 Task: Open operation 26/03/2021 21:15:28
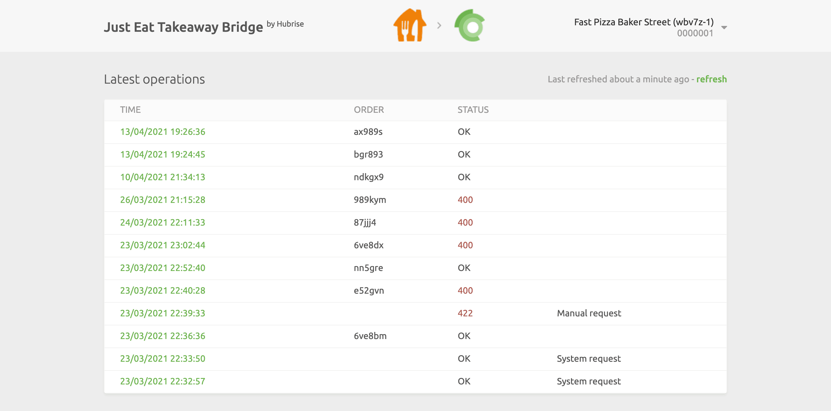tap(163, 200)
